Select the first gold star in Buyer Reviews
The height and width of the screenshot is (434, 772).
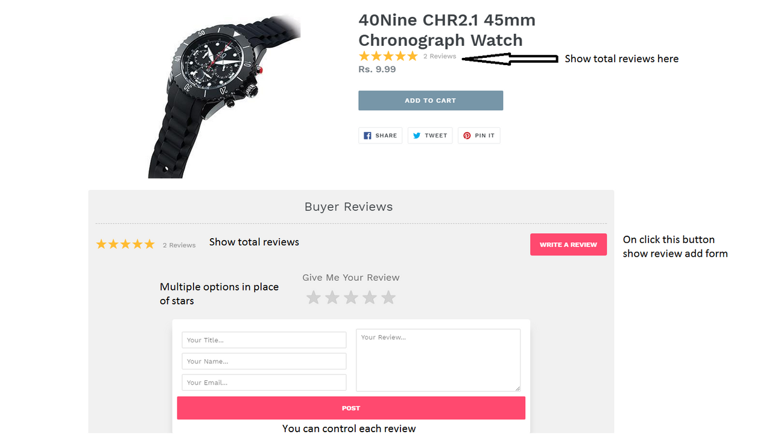101,244
